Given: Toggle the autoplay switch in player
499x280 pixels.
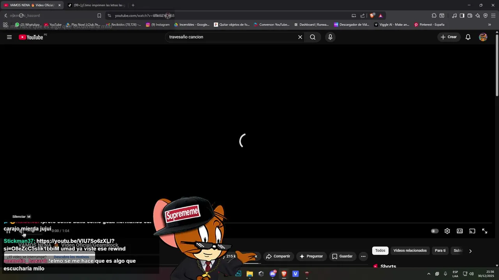Looking at the screenshot, I should click(x=435, y=231).
